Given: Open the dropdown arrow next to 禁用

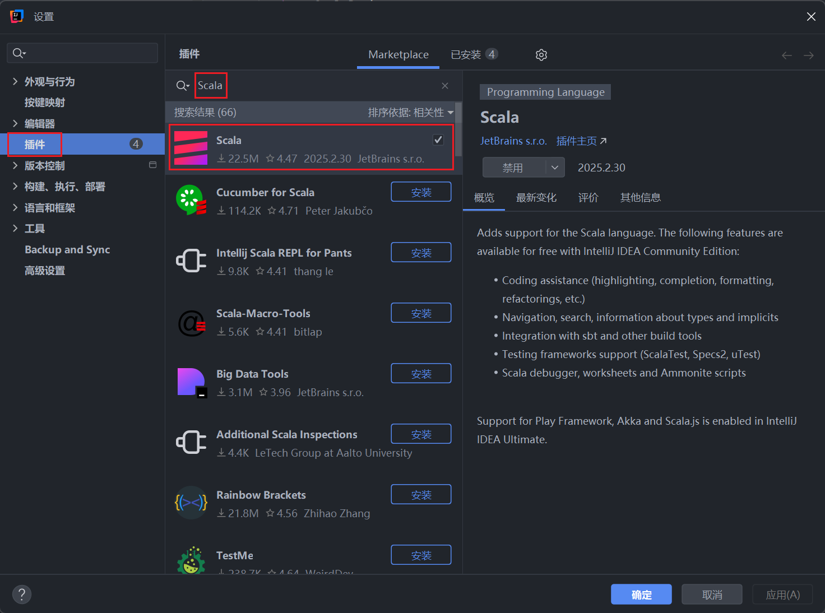Looking at the screenshot, I should click(x=554, y=168).
